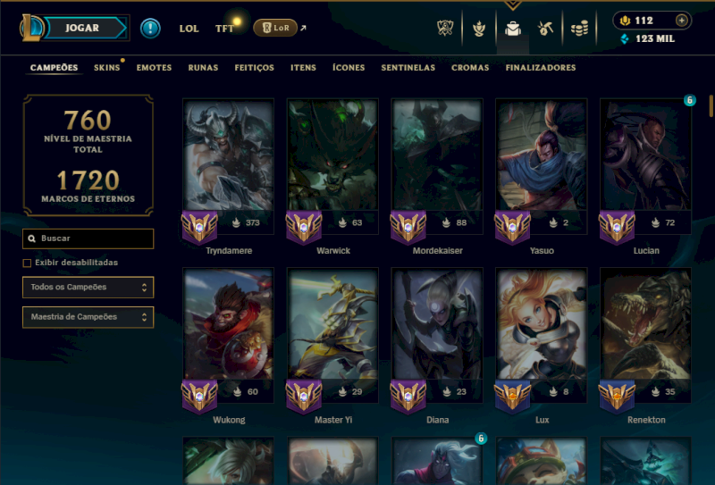This screenshot has width=715, height=485.
Task: Expand the Todos os Campeões dropdown
Action: 88,288
